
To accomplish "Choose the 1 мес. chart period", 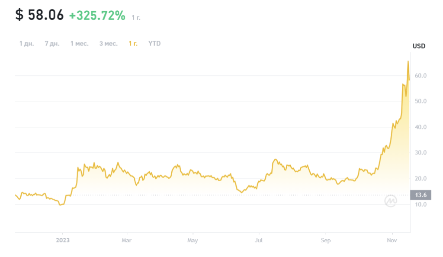I will [80, 44].
